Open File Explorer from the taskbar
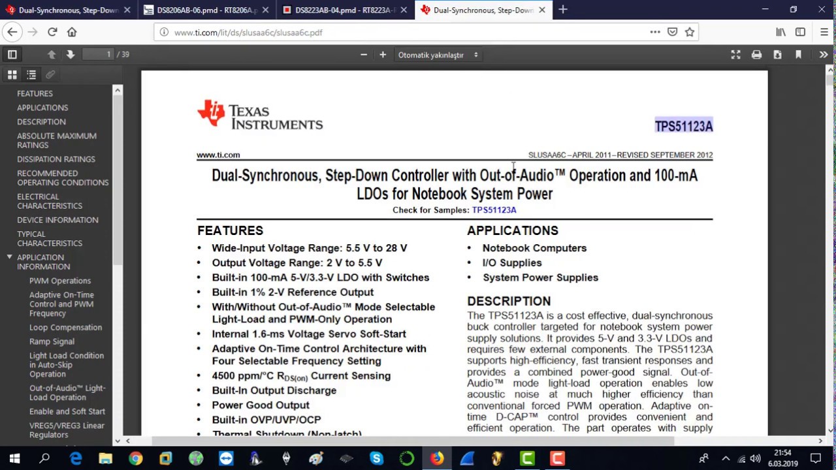 105,458
